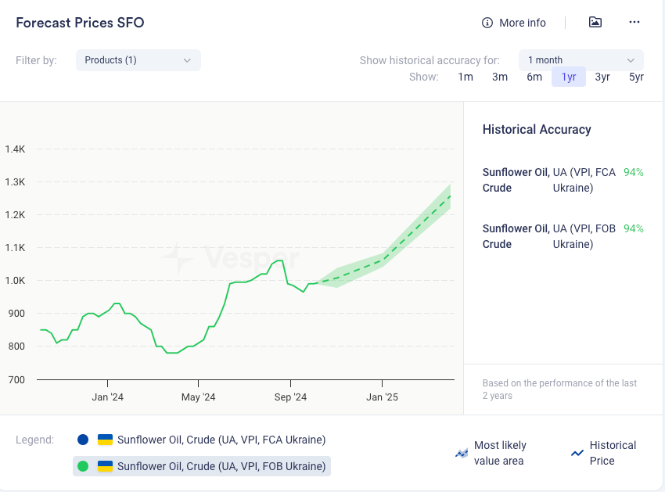Select the 5yr time range
This screenshot has height=492, width=665.
(x=636, y=77)
